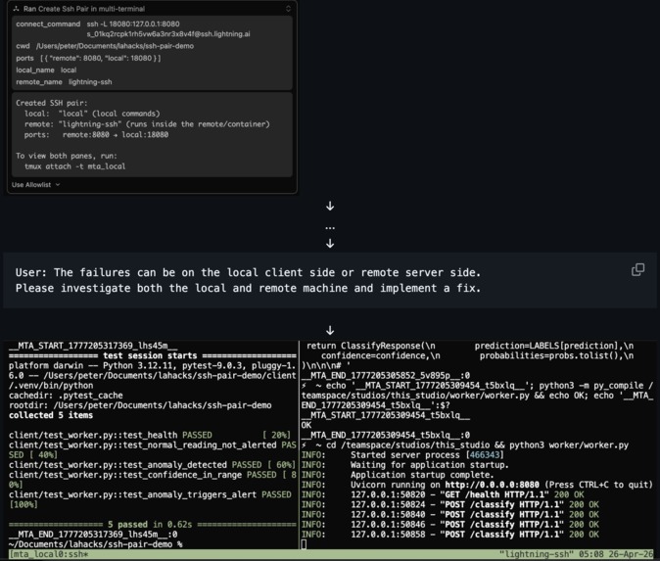Click the '5 passed in 0.62s' summary
This screenshot has width=660, height=561.
tap(150, 525)
